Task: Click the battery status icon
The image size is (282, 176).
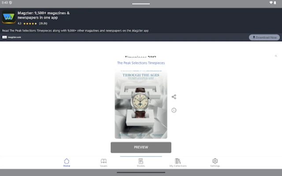Action: point(276,3)
